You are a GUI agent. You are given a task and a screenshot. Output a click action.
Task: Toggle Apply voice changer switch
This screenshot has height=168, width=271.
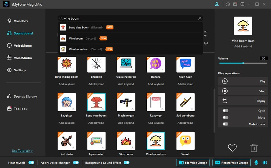pos(76,163)
